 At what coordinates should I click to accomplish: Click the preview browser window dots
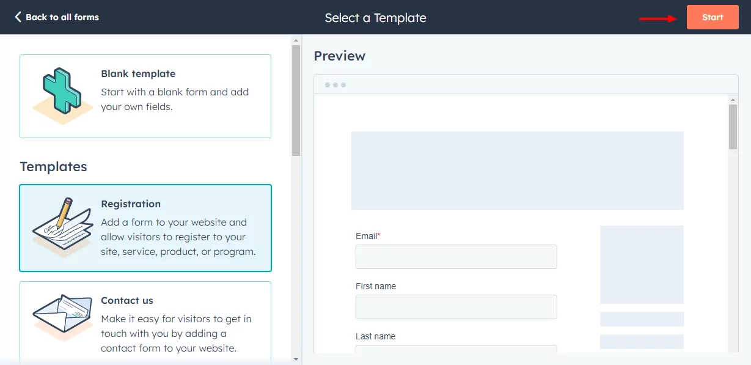[x=335, y=84]
